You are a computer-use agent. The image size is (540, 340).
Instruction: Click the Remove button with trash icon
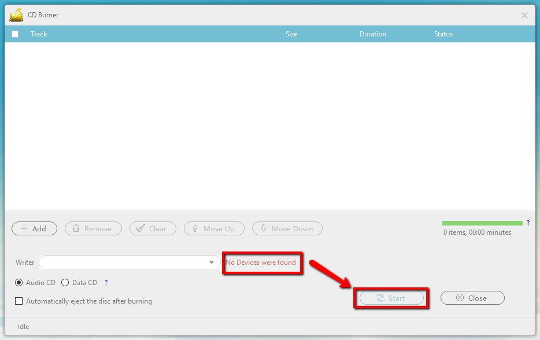click(x=93, y=228)
